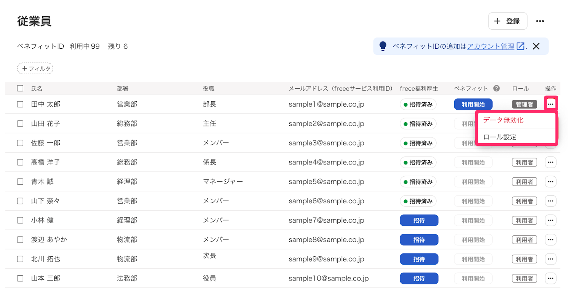This screenshot has width=568, height=292.
Task: Open actions menu for 青木 誠
Action: [x=550, y=182]
